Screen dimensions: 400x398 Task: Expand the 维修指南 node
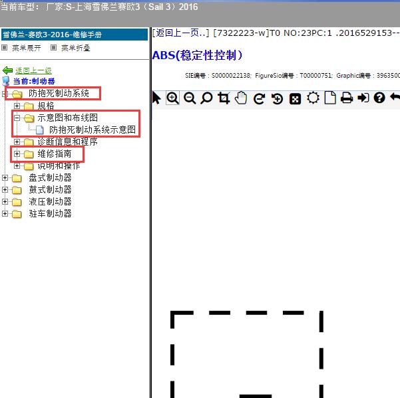(17, 153)
